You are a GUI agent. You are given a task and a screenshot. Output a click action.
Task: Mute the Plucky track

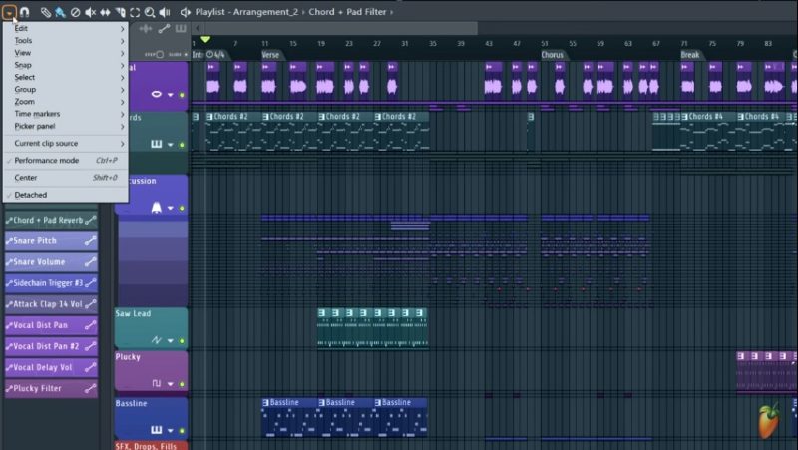(x=182, y=384)
